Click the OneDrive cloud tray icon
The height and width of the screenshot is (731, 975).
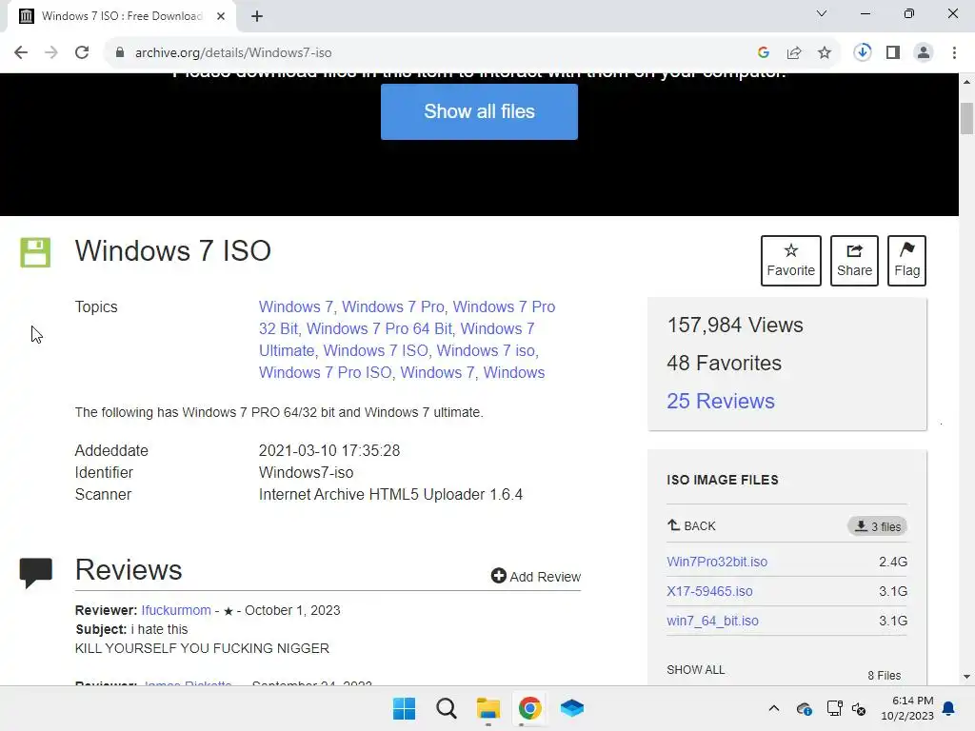click(x=804, y=708)
